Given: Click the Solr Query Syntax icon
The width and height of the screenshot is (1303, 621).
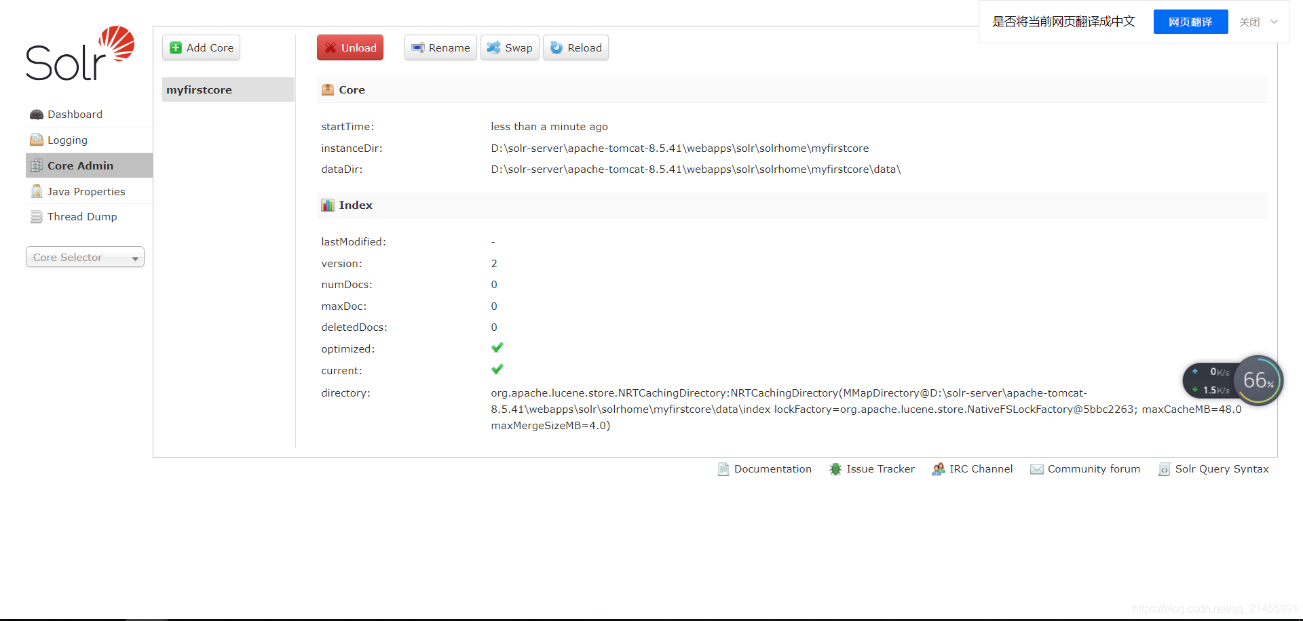Looking at the screenshot, I should click(x=1164, y=469).
